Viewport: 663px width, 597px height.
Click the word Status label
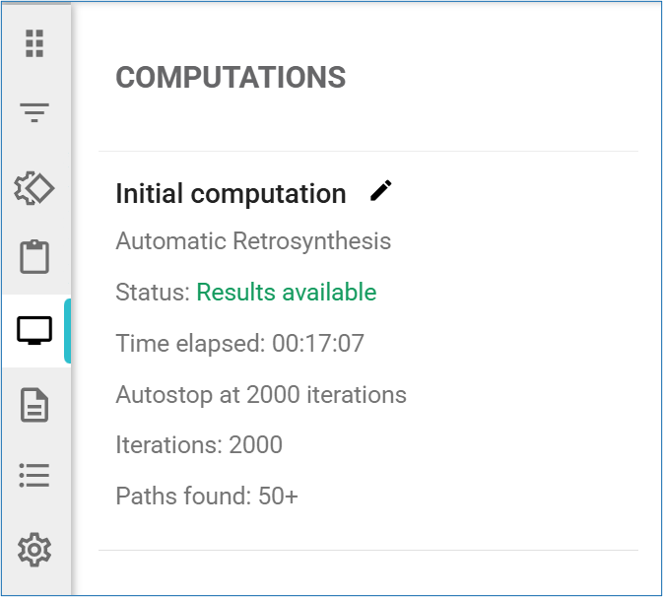click(x=152, y=293)
